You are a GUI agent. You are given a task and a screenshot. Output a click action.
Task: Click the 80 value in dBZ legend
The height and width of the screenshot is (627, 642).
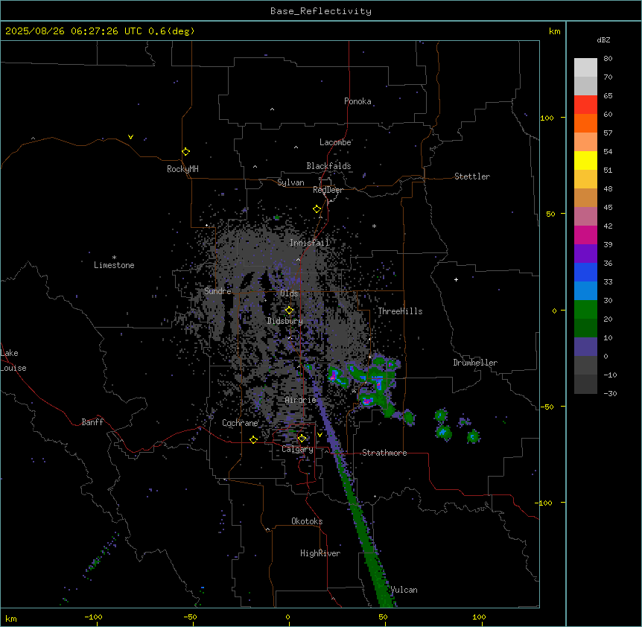(608, 59)
